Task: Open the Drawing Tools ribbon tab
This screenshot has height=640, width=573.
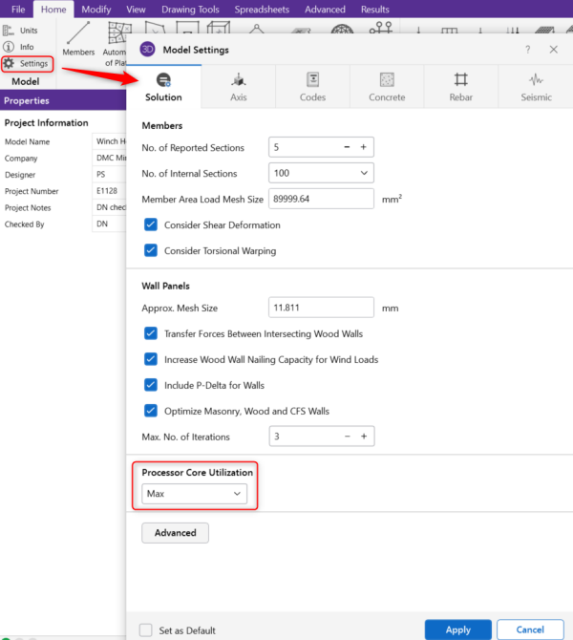Action: 190,9
